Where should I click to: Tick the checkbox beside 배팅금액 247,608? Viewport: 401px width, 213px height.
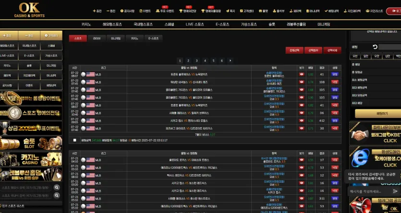[74, 140]
